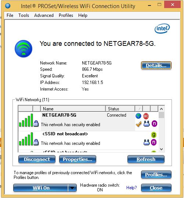Sort networks by Name column header

tap(73, 109)
